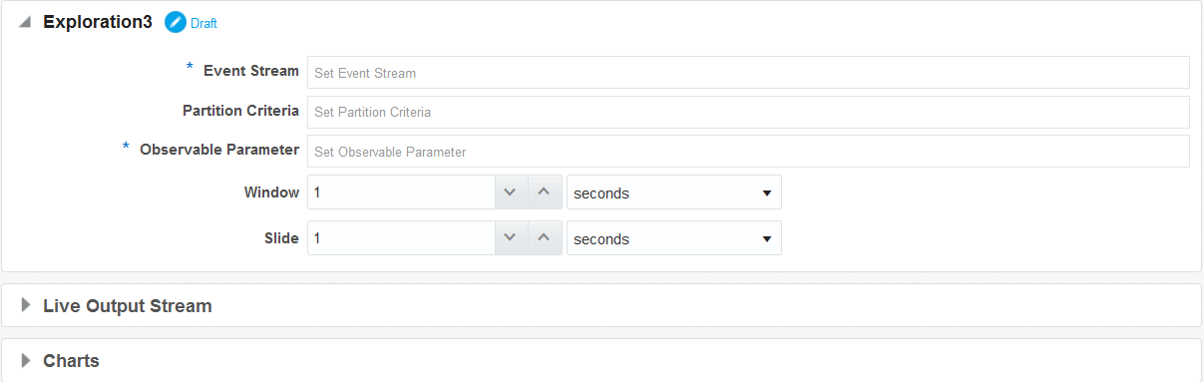Open the Slide seconds unit dropdown
This screenshot has height=382, width=1204.
click(x=674, y=238)
